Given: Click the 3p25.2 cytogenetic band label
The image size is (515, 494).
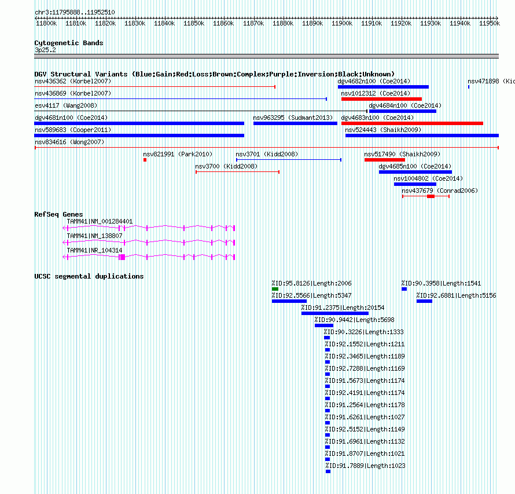Looking at the screenshot, I should coord(45,50).
